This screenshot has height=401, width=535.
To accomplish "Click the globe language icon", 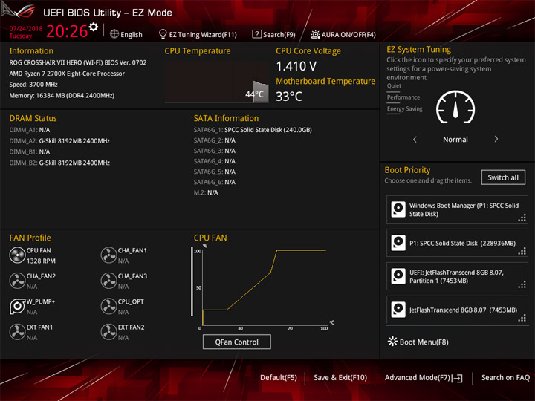I will [x=114, y=34].
